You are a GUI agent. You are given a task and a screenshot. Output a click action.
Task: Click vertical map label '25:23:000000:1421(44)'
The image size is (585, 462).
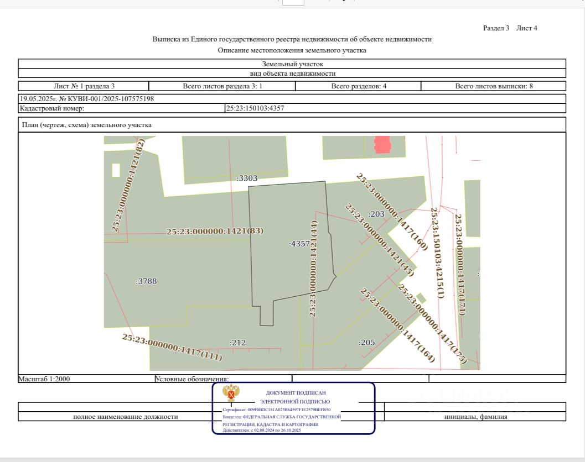coord(313,269)
